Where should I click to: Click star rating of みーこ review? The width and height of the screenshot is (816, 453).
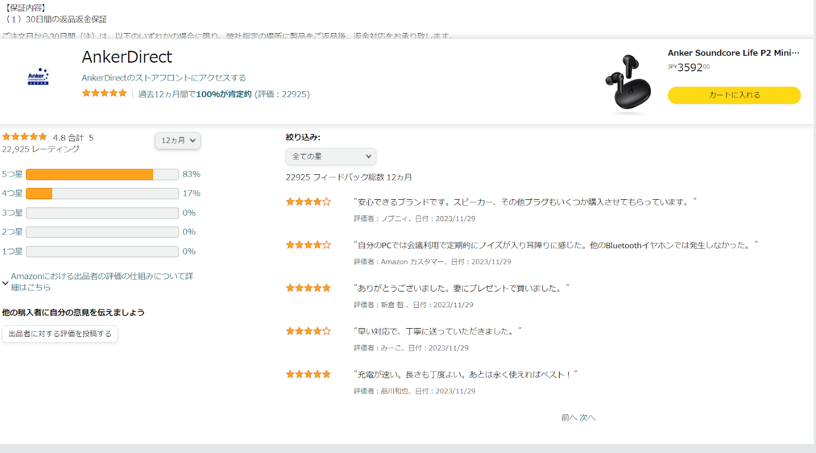coord(308,331)
